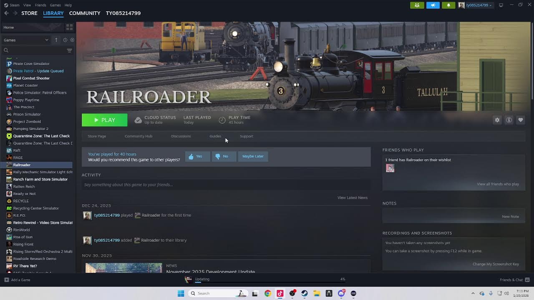Open the Discord taskbar icon
Viewport: 534px width, 300px height.
tap(341, 293)
